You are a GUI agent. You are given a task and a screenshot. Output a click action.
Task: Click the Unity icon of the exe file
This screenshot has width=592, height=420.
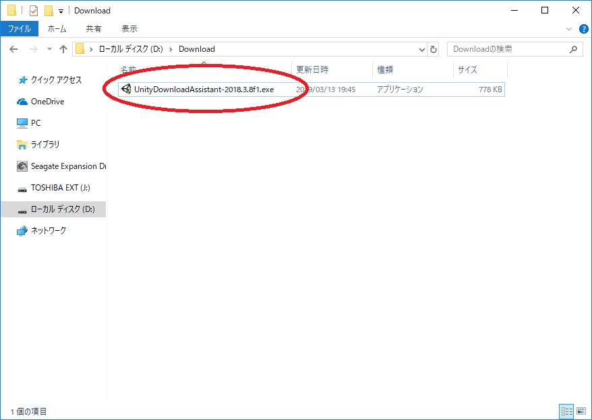pos(126,90)
